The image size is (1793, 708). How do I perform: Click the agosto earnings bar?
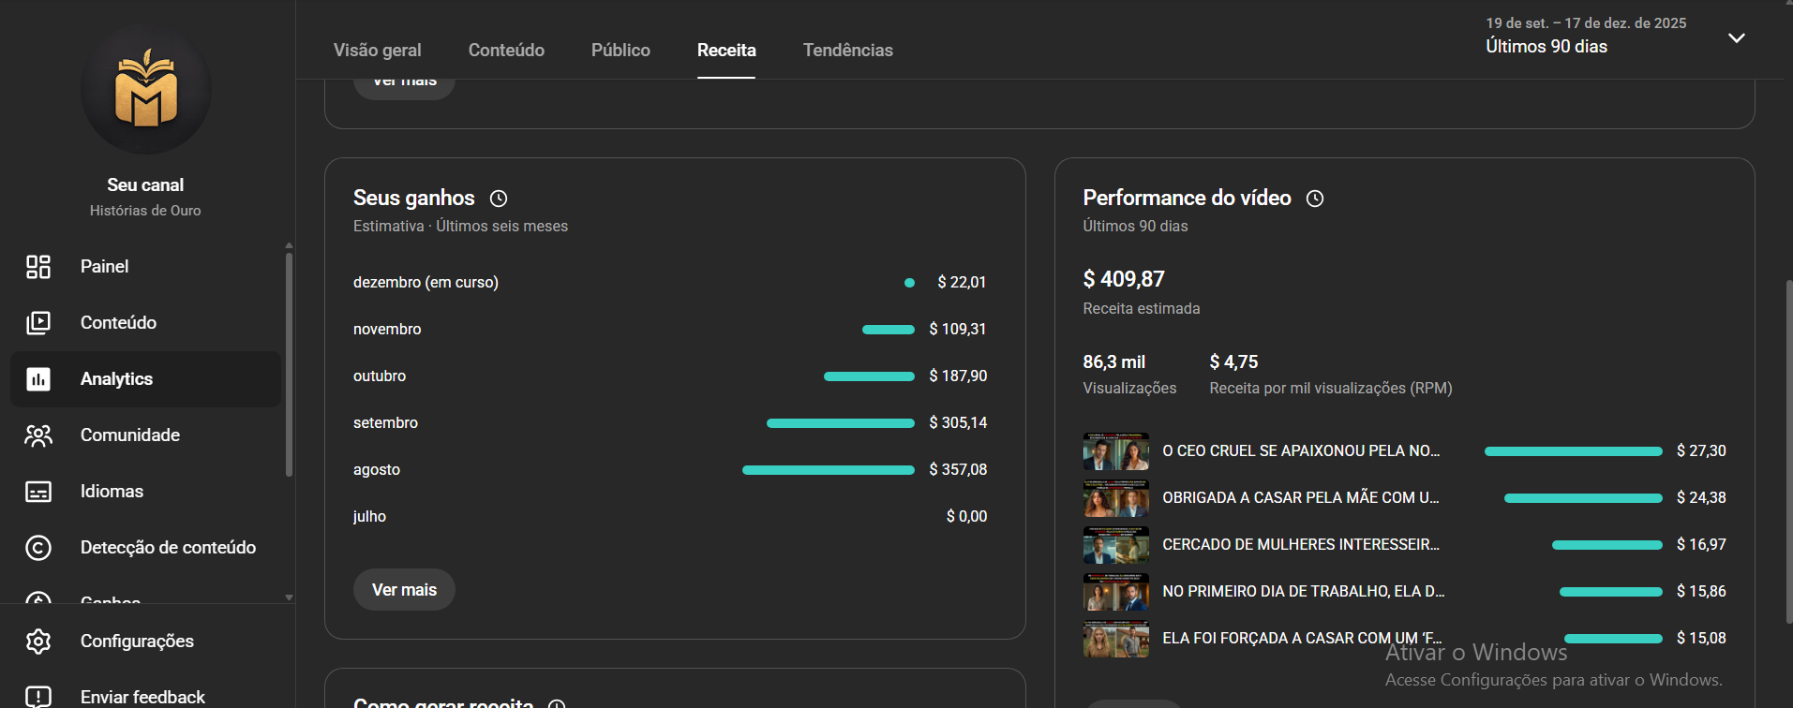tap(828, 470)
